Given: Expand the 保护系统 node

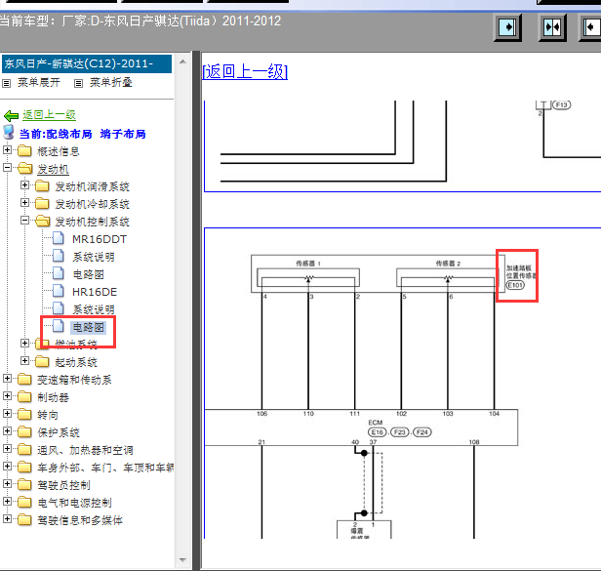Looking at the screenshot, I should click(7, 430).
